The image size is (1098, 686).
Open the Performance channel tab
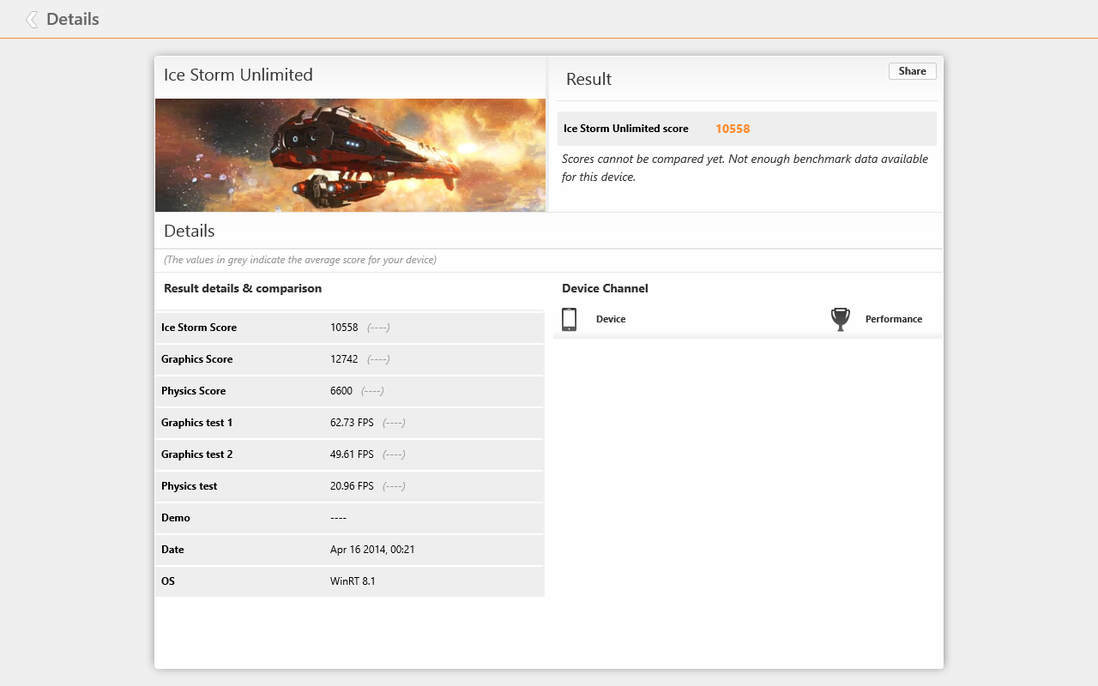(894, 319)
